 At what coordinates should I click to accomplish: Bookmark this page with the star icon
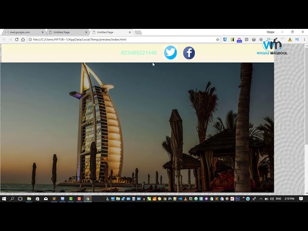point(218,39)
